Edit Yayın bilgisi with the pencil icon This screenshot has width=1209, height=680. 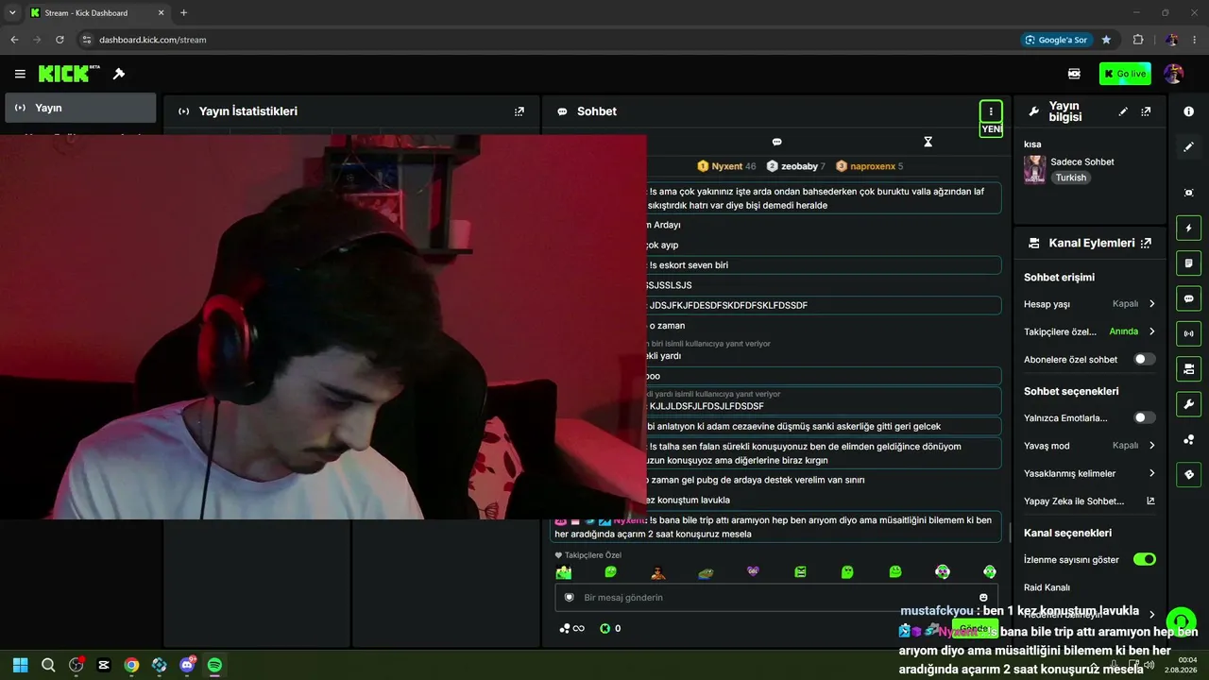(x=1123, y=111)
